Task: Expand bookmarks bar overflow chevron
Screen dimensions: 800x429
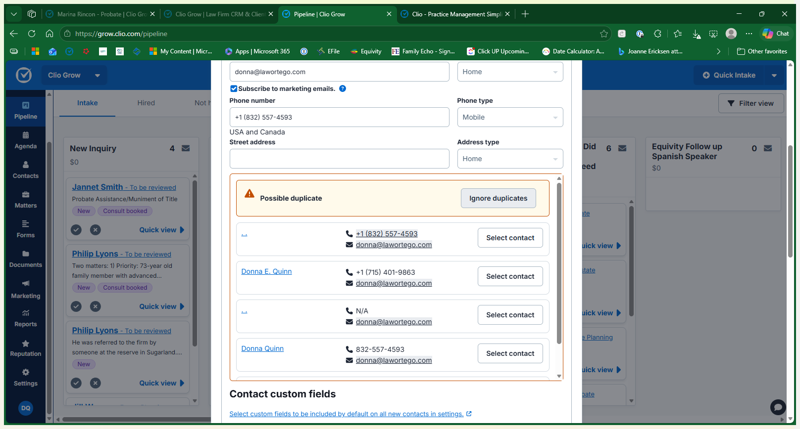Action: (x=718, y=51)
